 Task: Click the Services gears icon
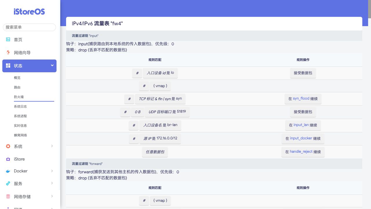[8, 183]
